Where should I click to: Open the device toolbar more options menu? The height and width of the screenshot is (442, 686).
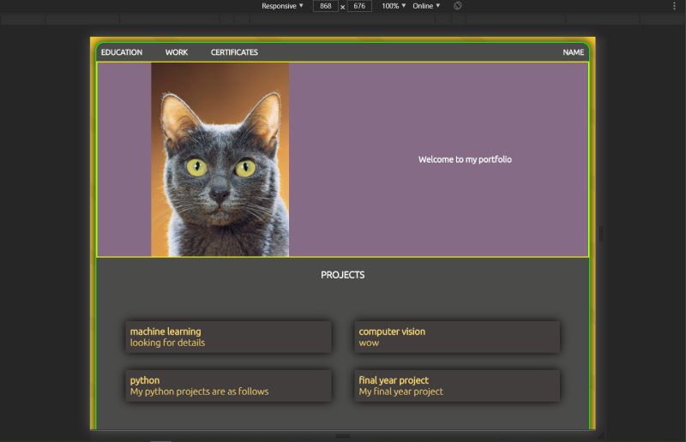(x=674, y=6)
